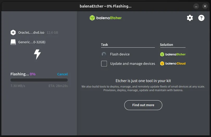Screen dimensions: 211x137
Task: Minimize the balenaEtcher window
Action: [x=196, y=6]
